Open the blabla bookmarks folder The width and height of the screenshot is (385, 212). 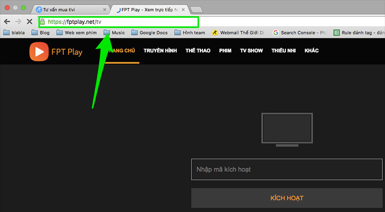[x=15, y=33]
